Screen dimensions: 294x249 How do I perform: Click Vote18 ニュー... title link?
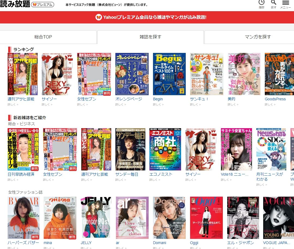235,174
